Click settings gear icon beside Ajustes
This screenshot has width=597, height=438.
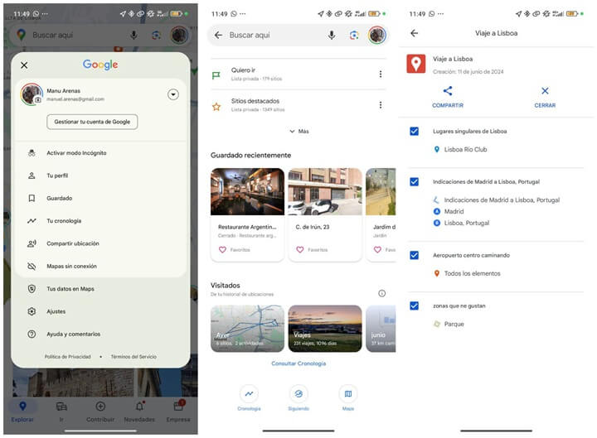(32, 311)
